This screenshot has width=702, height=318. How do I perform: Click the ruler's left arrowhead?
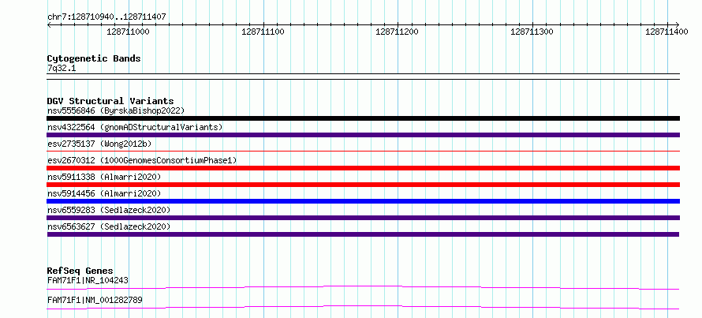(x=49, y=24)
